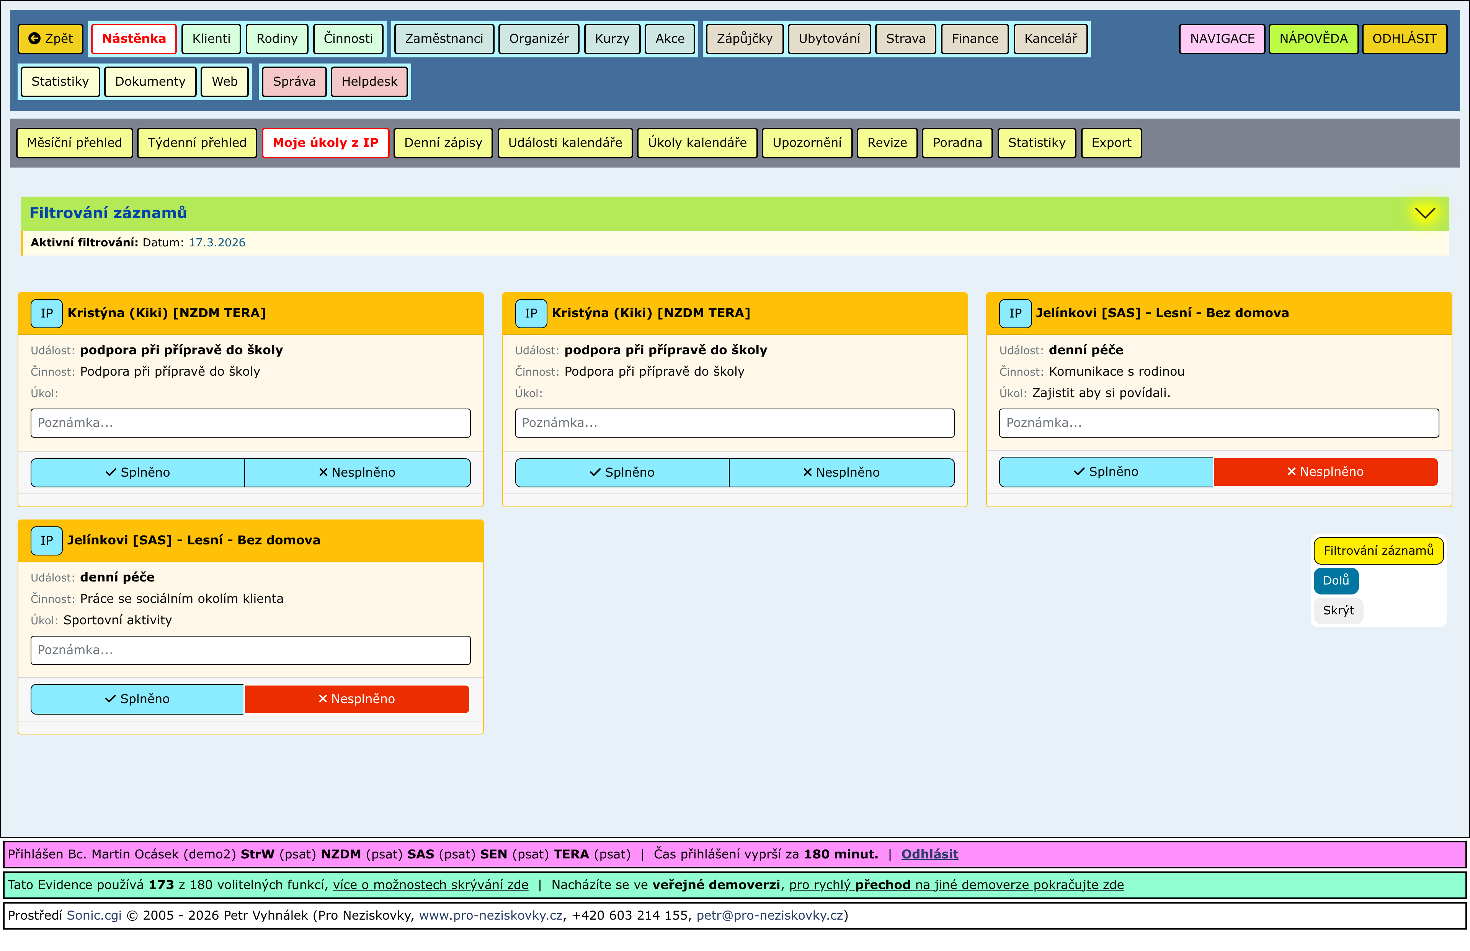Mark first Kristýna task as Splněno
The width and height of the screenshot is (1470, 951).
coord(138,472)
